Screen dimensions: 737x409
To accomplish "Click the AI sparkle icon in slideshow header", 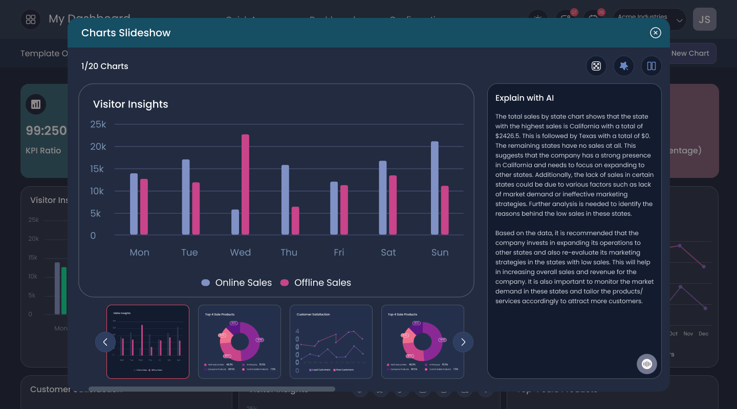I will point(624,66).
